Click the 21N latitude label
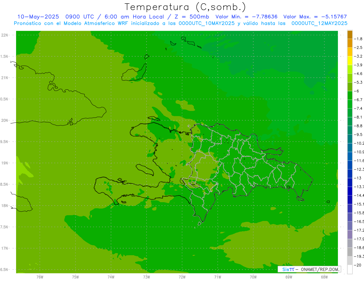Screen dimensions: 364x281 (x=5, y=78)
